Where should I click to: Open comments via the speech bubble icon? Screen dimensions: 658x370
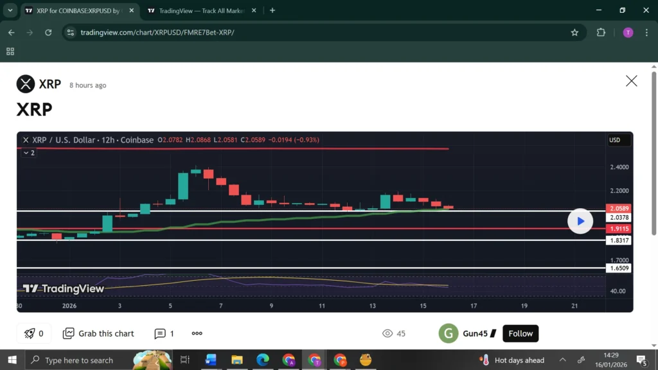159,333
